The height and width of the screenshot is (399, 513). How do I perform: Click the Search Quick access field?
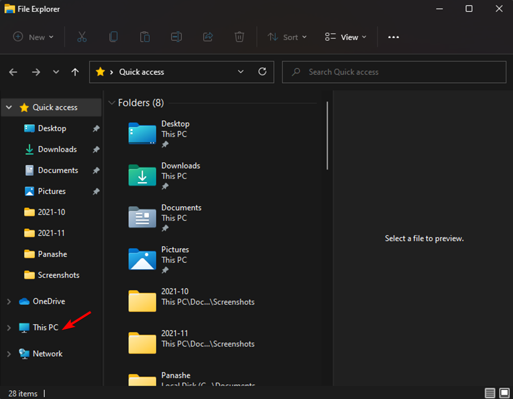(x=399, y=72)
